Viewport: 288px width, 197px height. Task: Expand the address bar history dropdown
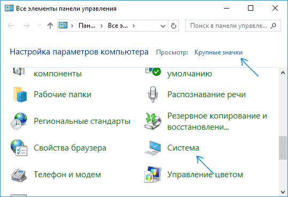[x=163, y=26]
